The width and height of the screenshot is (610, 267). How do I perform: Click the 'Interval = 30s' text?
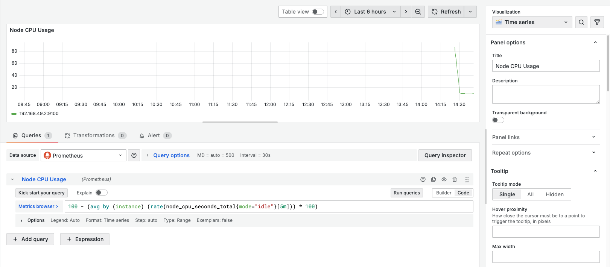click(255, 155)
